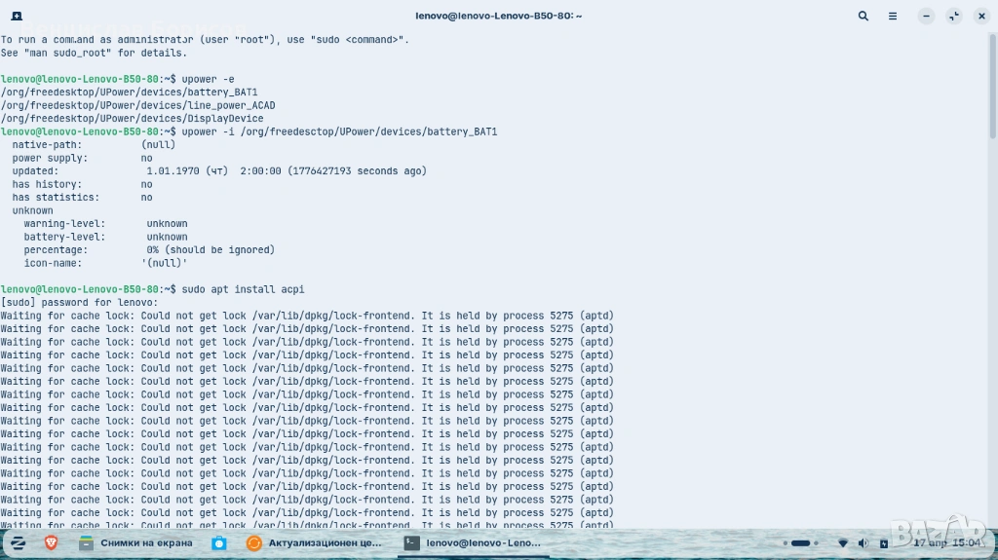Click the active workspace pill indicator

(800, 542)
